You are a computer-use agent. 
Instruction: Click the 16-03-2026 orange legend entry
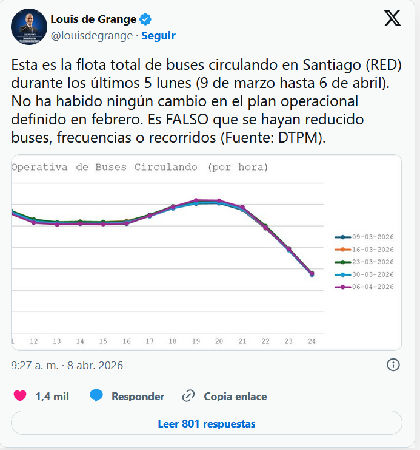point(364,249)
